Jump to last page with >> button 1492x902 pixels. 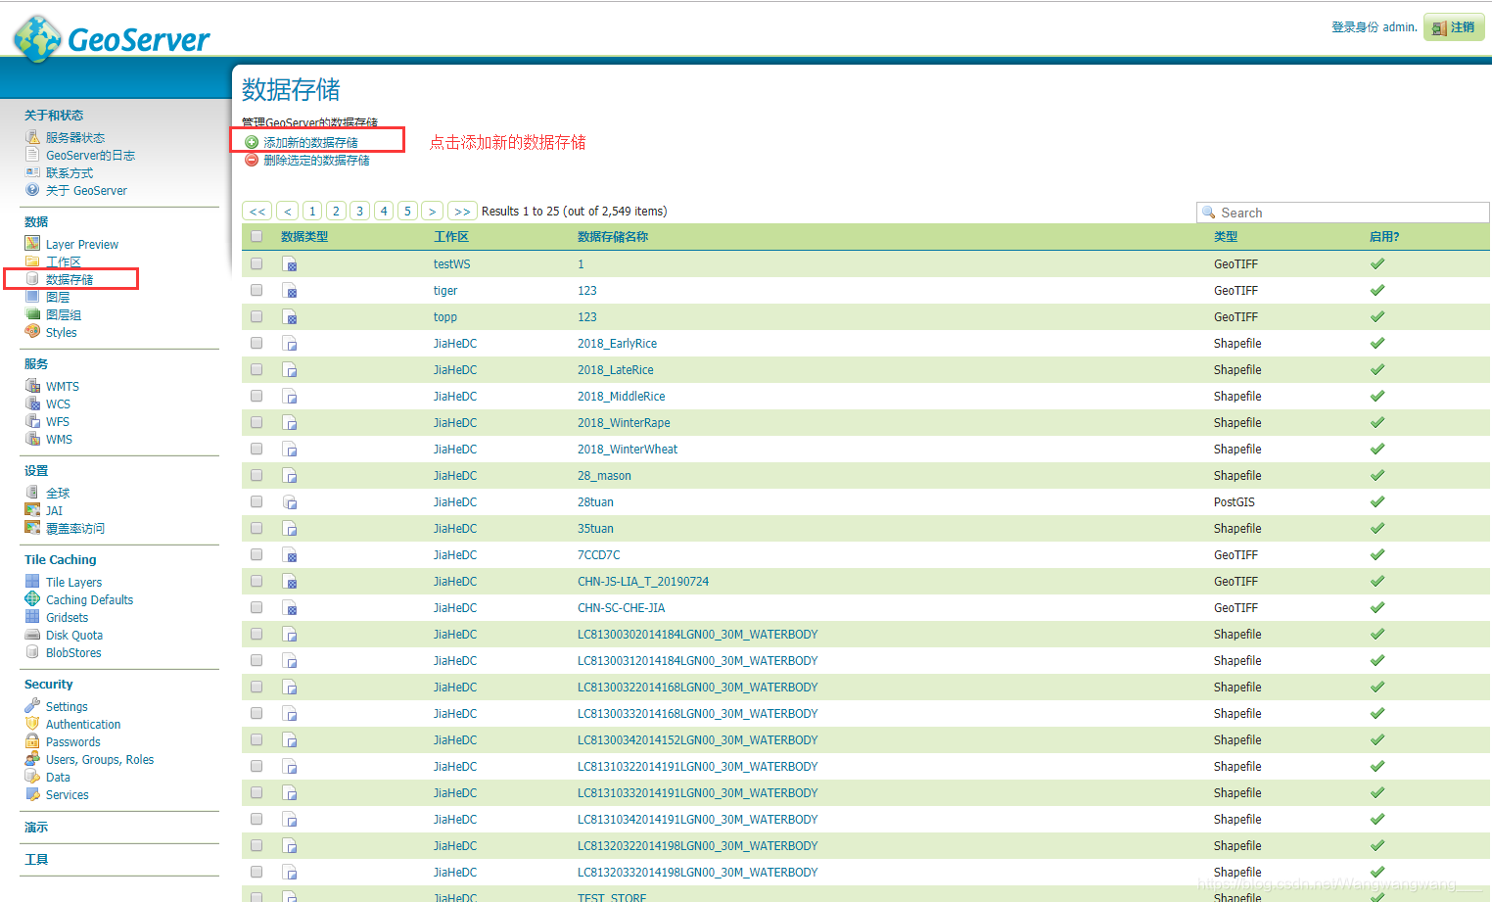pyautogui.click(x=462, y=211)
